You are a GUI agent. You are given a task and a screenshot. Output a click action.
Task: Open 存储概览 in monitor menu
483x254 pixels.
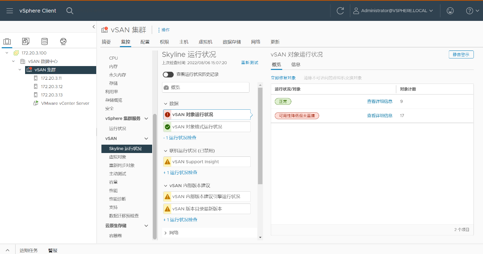(x=113, y=100)
